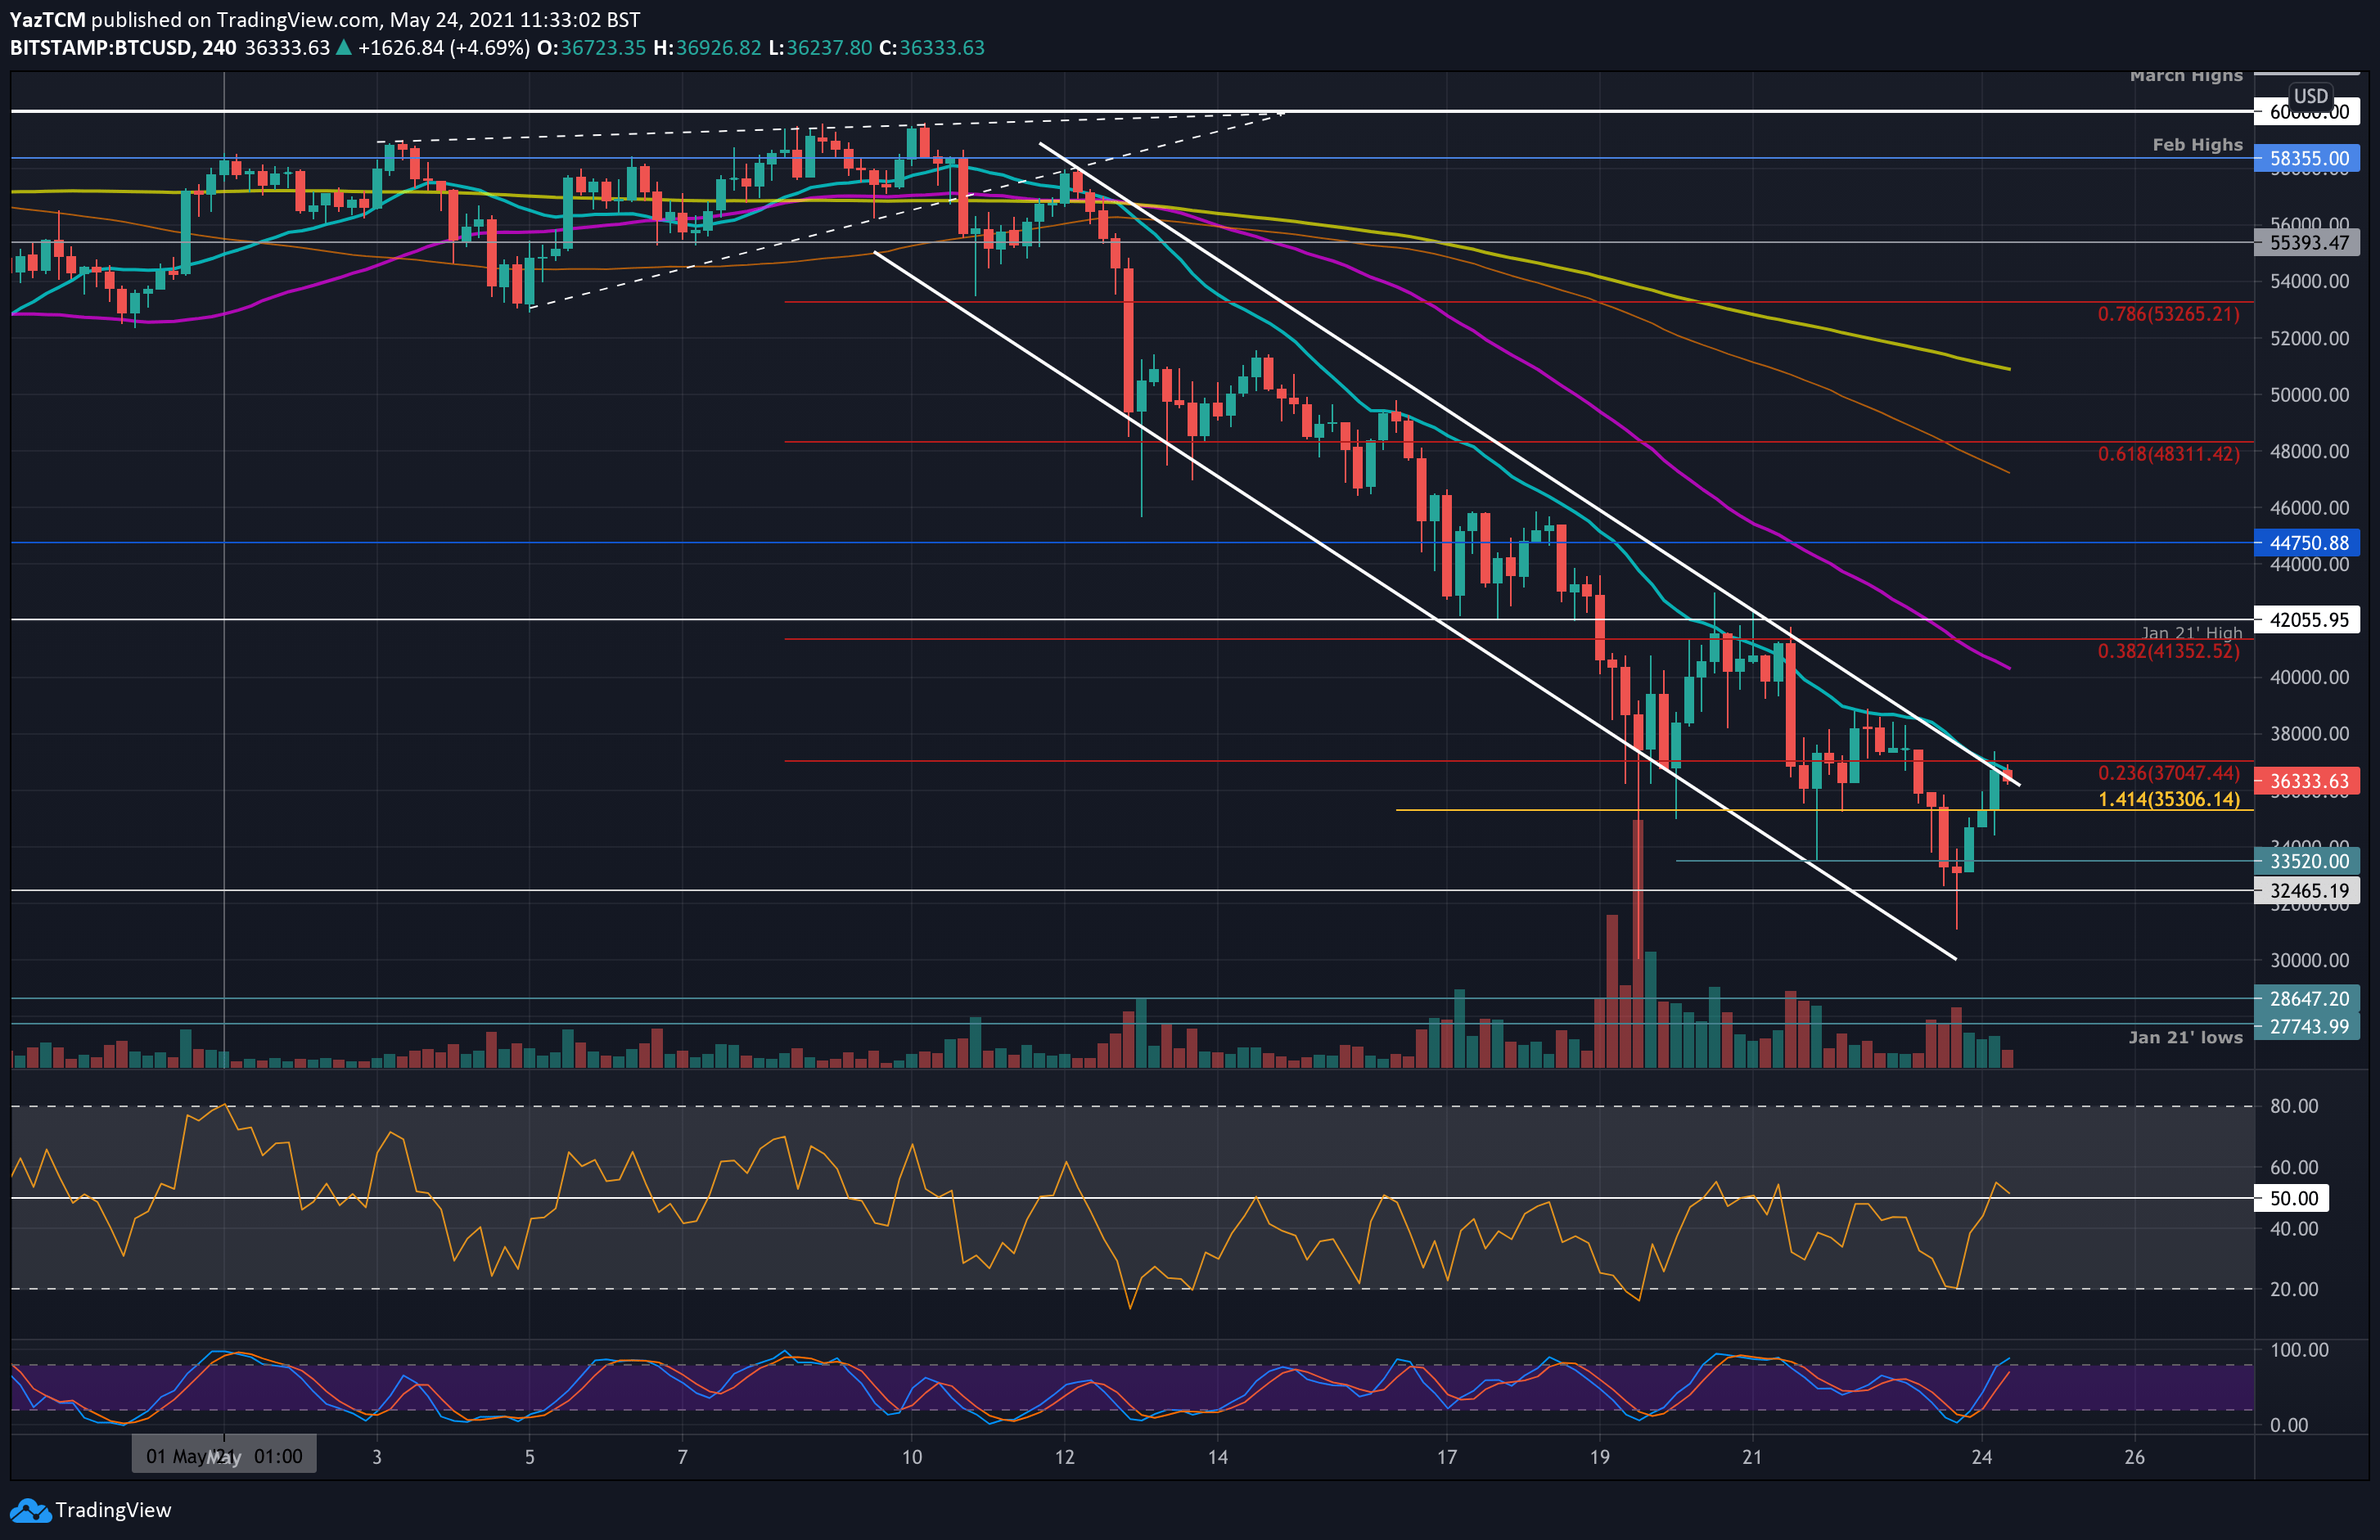
Task: Click the TradingView logo icon
Action: [x=29, y=1510]
